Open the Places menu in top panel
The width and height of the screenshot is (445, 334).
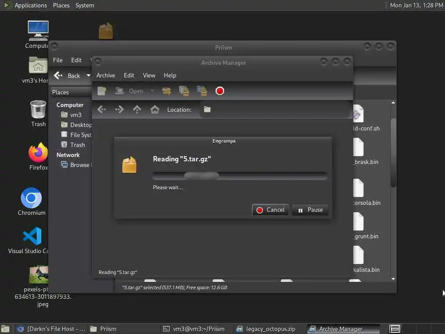[61, 5]
